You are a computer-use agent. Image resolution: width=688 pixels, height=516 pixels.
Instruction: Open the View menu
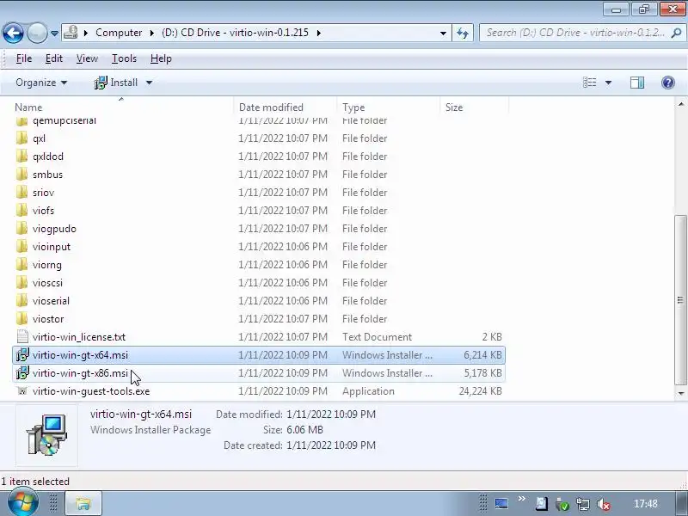(x=87, y=58)
